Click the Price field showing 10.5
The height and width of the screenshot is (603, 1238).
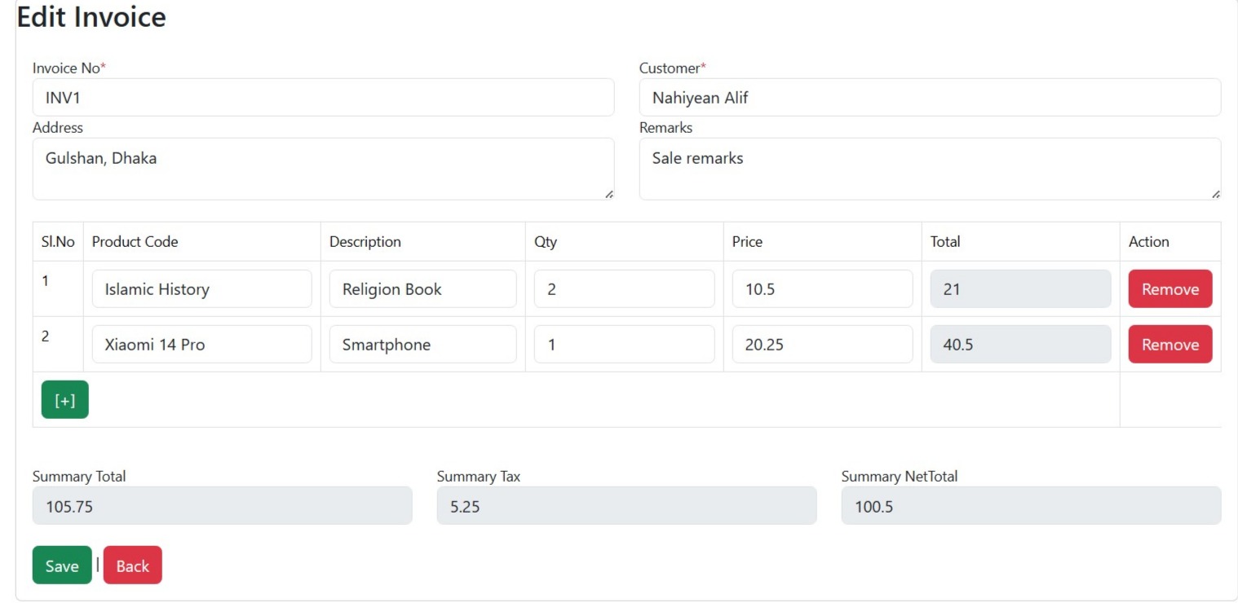824,288
